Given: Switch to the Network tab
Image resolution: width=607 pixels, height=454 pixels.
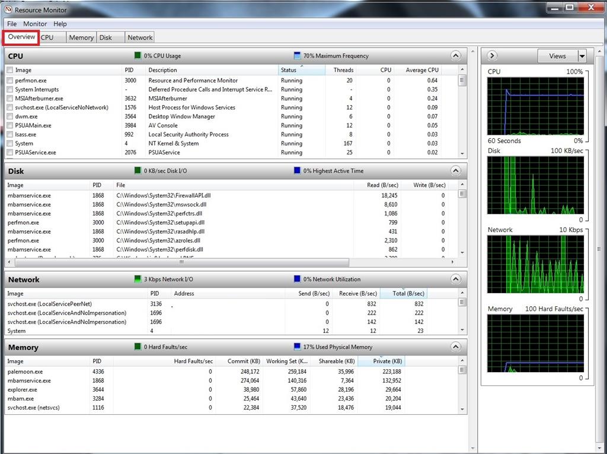Looking at the screenshot, I should [140, 37].
